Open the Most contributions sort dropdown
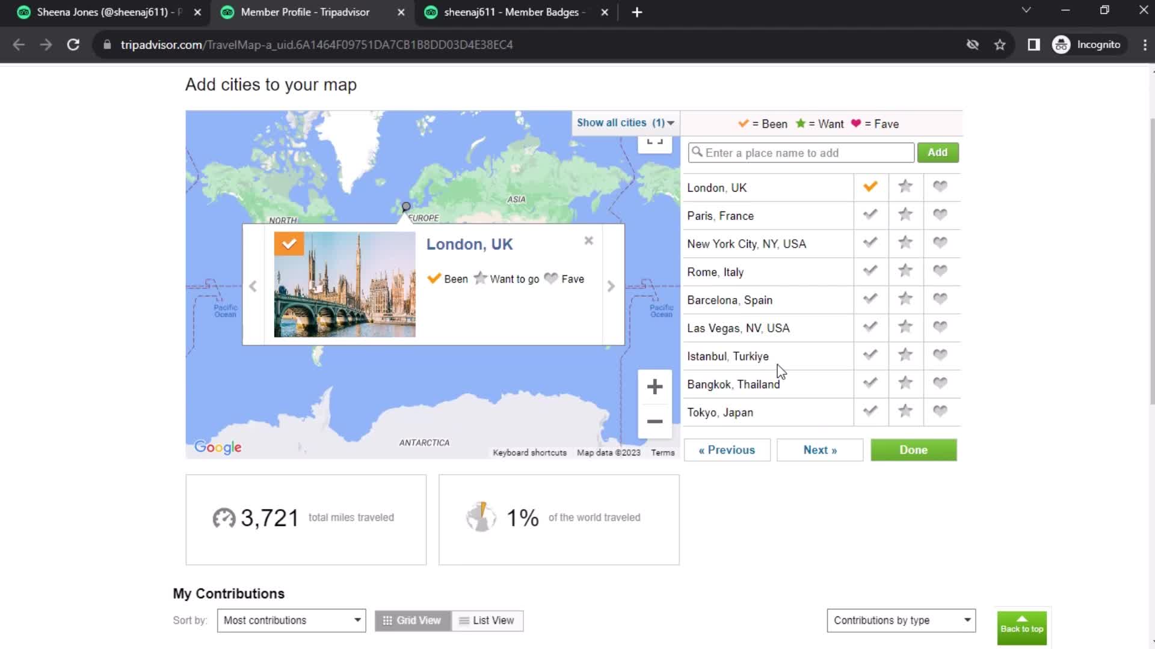 [x=291, y=620]
